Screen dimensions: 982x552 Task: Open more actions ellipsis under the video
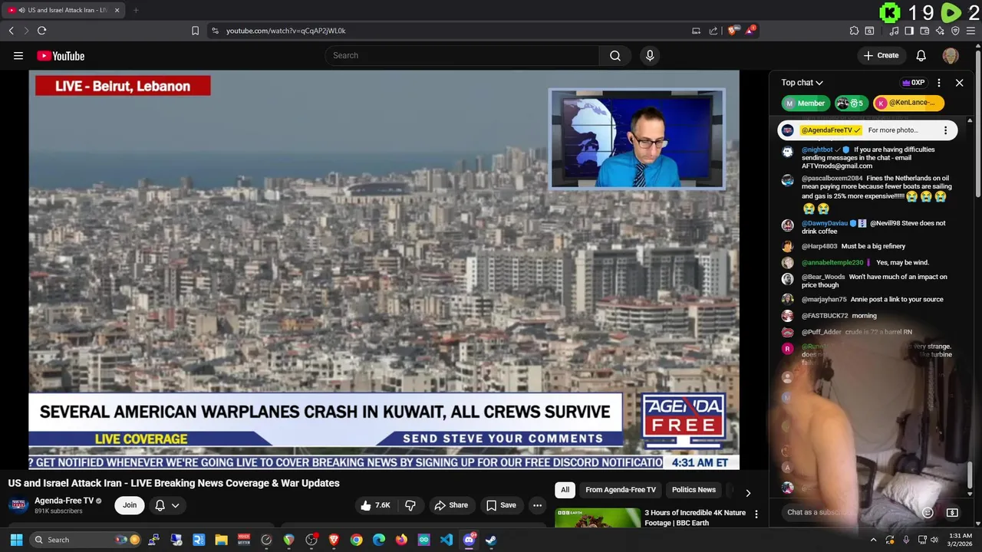tap(537, 505)
